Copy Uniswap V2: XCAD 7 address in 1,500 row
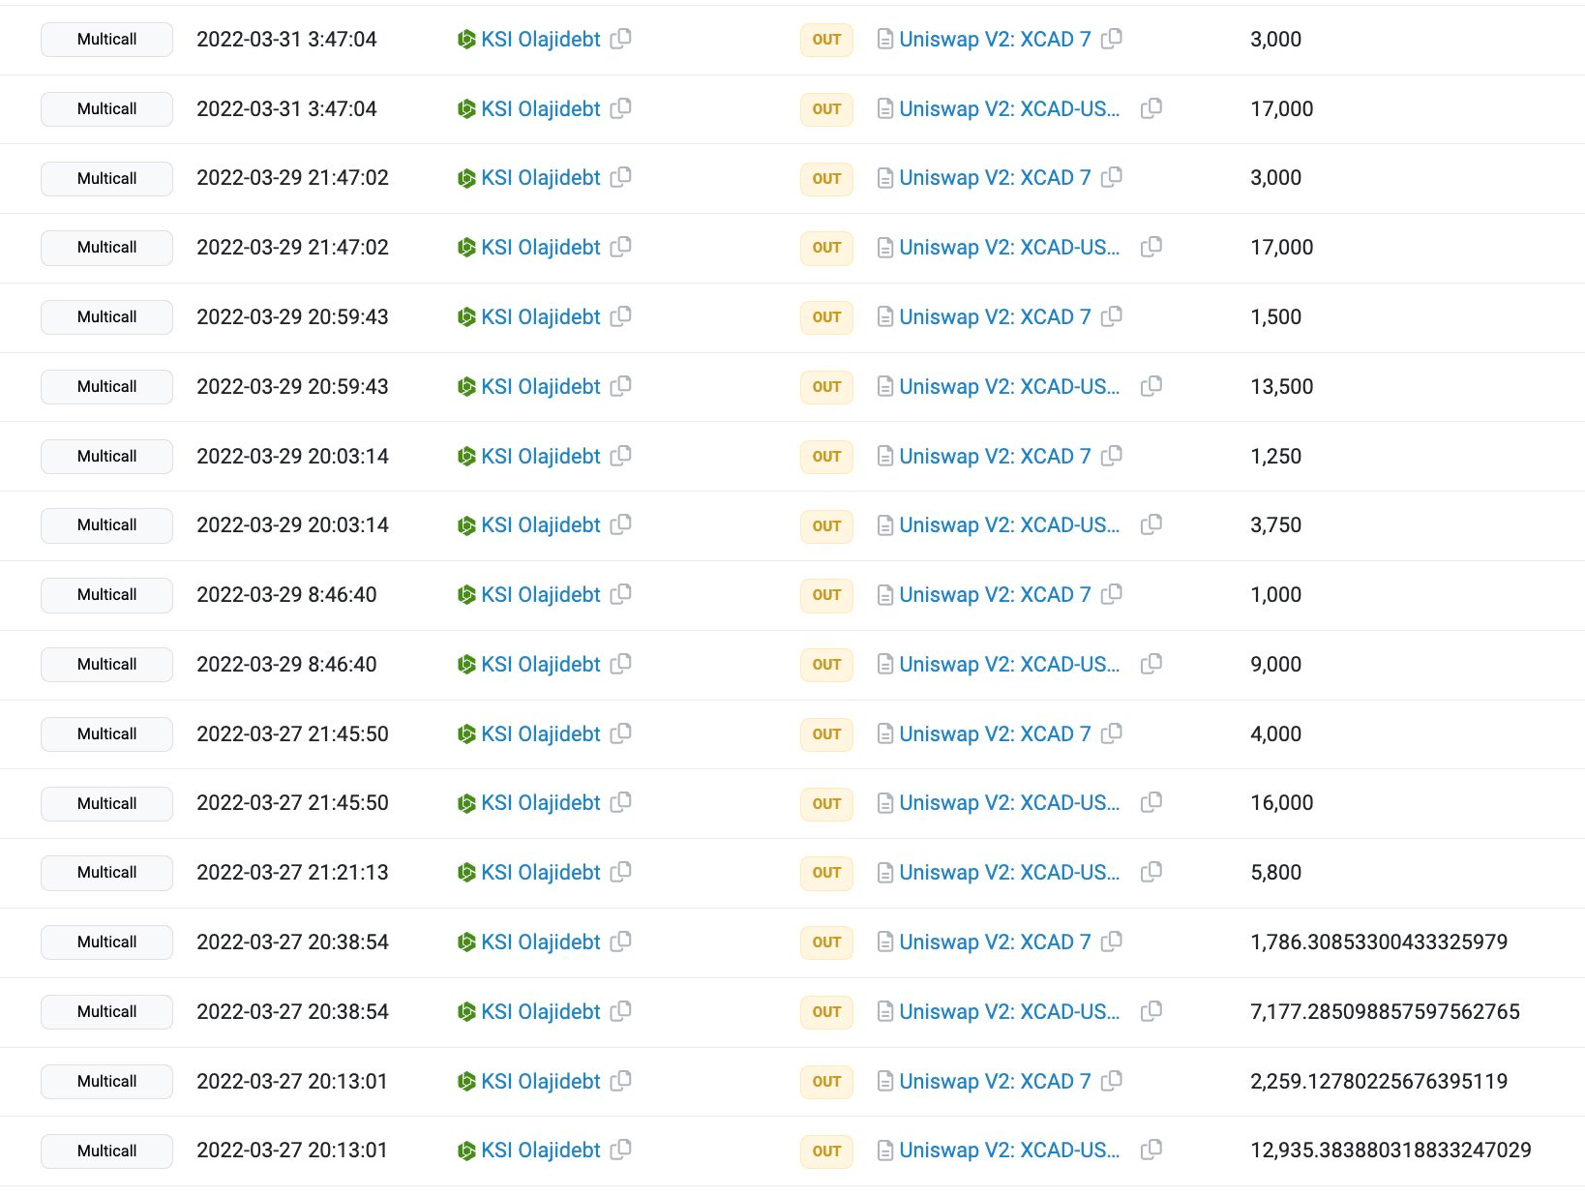1585x1196 pixels. click(1112, 316)
